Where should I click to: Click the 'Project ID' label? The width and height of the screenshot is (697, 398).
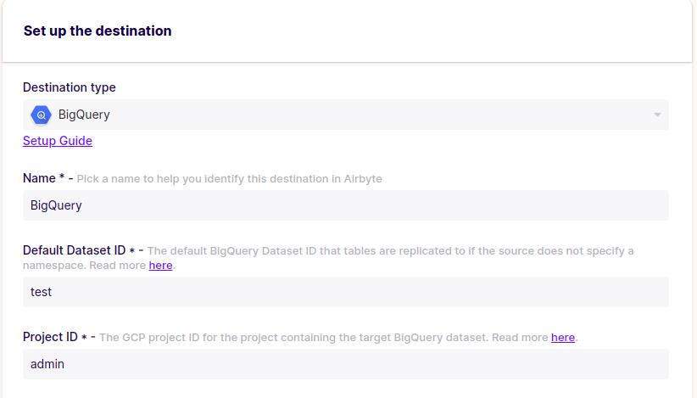(x=50, y=337)
